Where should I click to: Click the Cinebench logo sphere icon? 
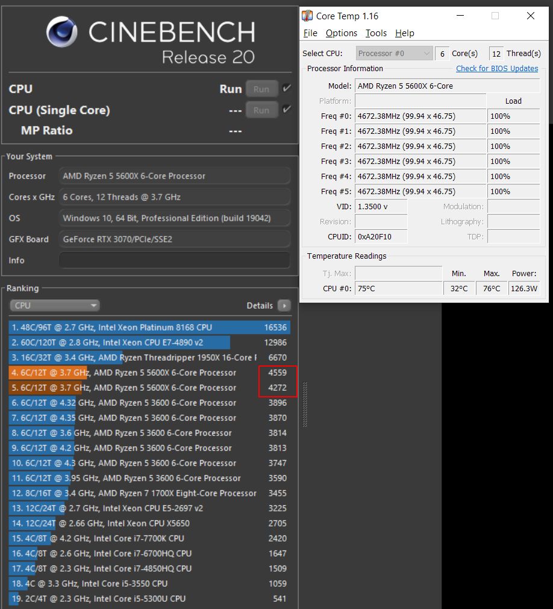(x=61, y=32)
